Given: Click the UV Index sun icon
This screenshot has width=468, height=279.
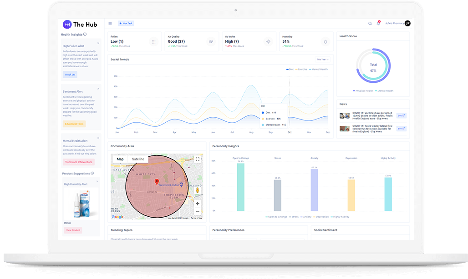Looking at the screenshot, I should click(268, 42).
